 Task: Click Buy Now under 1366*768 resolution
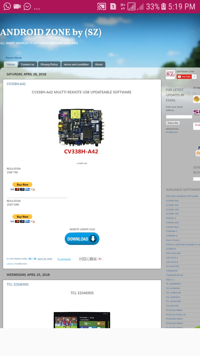point(22,185)
